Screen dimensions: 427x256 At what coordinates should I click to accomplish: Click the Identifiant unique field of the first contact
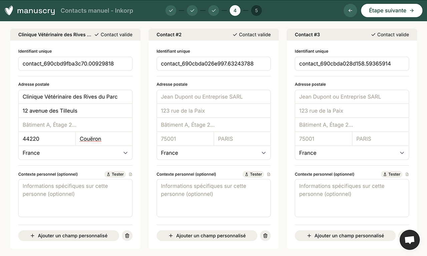[x=75, y=64]
